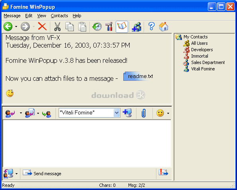This screenshot has height=190, width=237.
Task: Open settings via hammer tools icon
Action: tap(109, 27)
